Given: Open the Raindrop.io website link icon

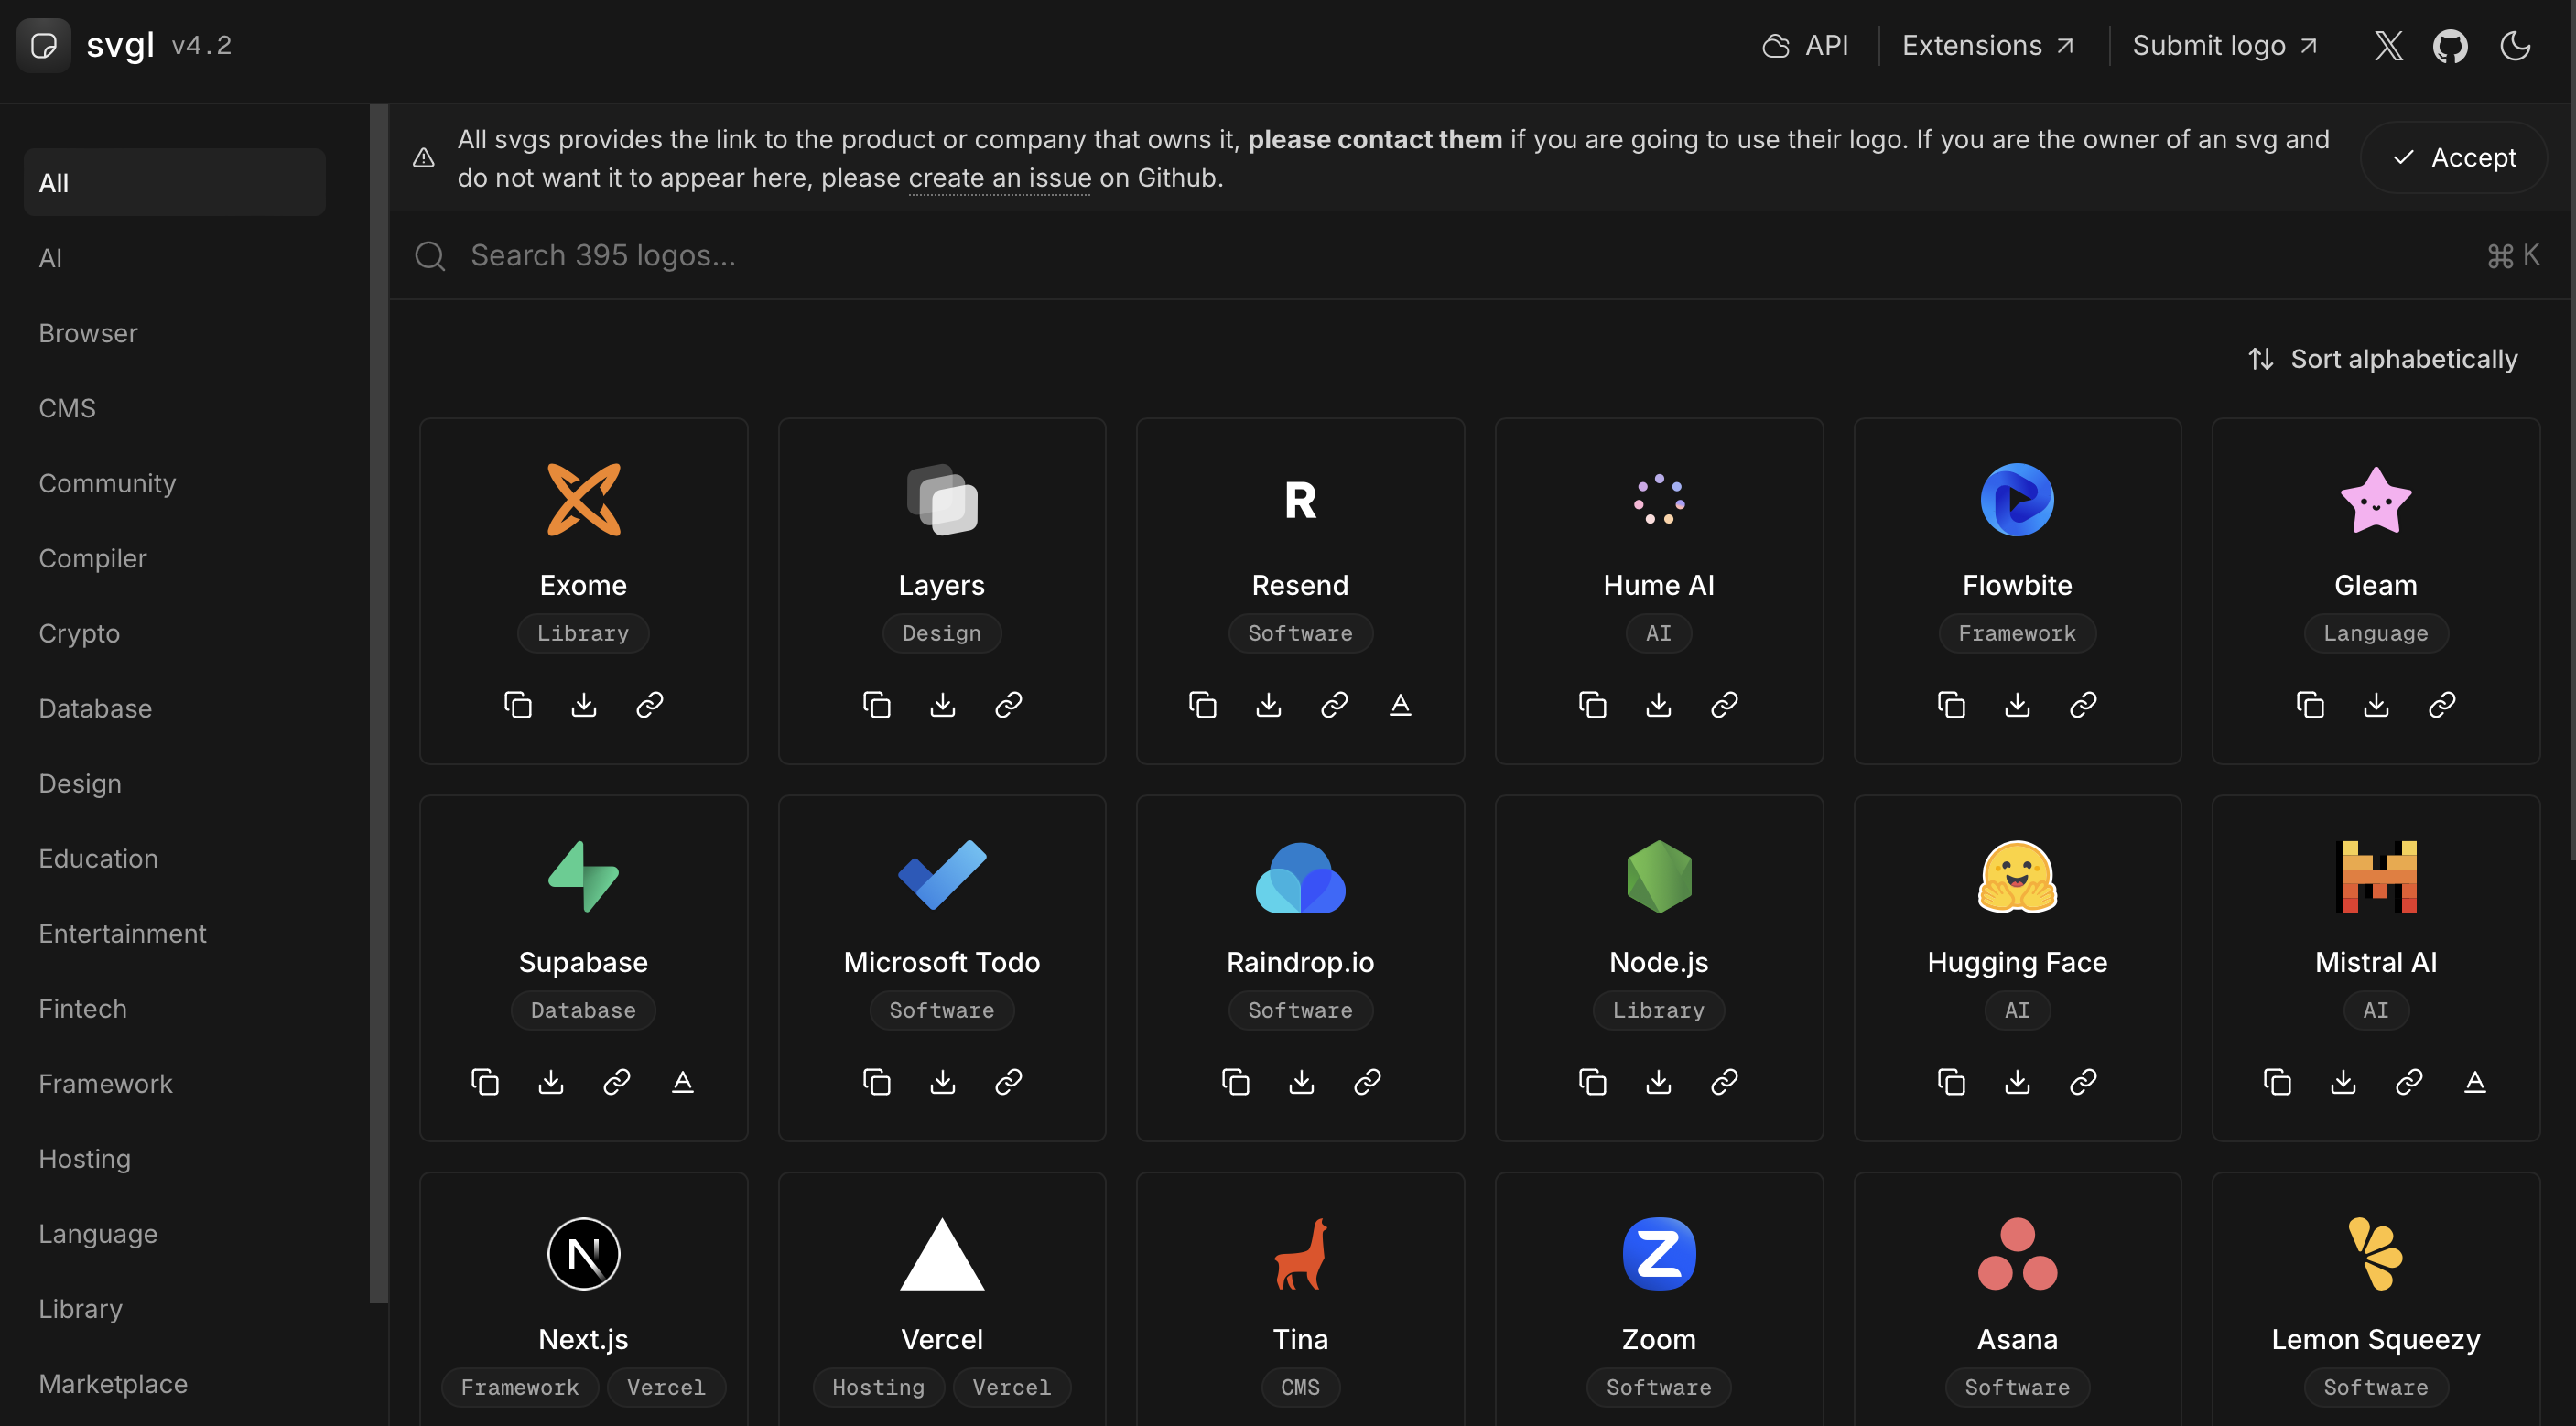Looking at the screenshot, I should pos(1368,1082).
